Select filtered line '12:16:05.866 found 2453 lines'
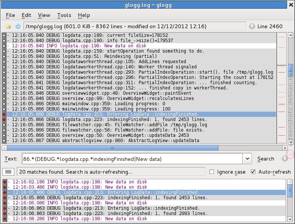 tap(147, 198)
